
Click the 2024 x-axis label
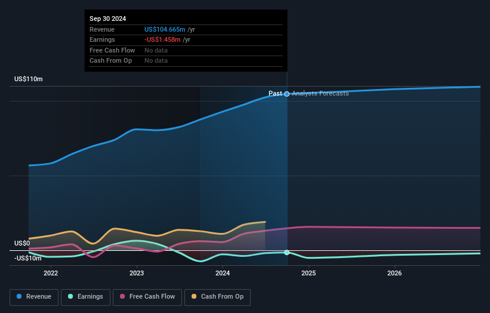pyautogui.click(x=223, y=273)
